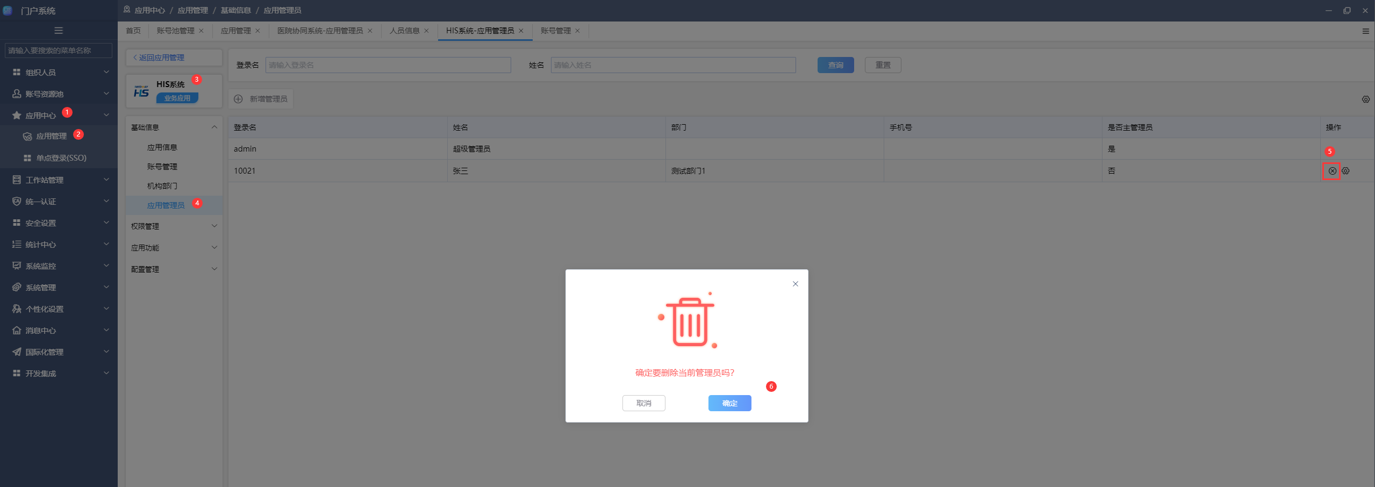
Task: Click the 账号资源池 user icon
Action: (x=17, y=94)
